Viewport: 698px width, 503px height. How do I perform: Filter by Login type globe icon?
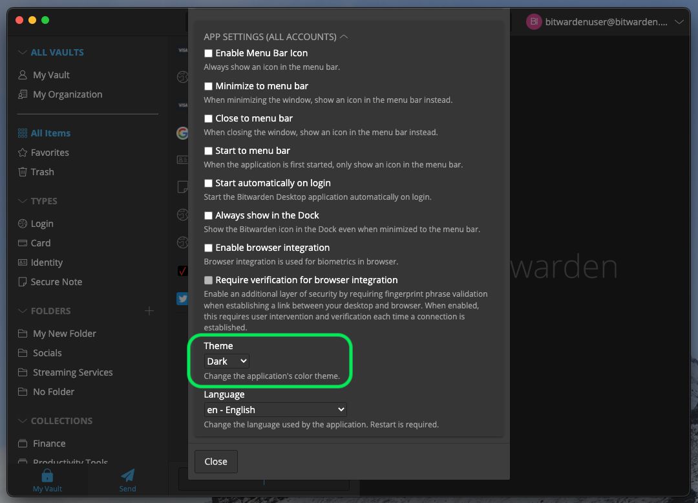coord(22,224)
